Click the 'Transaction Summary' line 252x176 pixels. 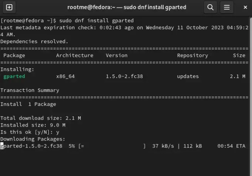pyautogui.click(x=30, y=90)
